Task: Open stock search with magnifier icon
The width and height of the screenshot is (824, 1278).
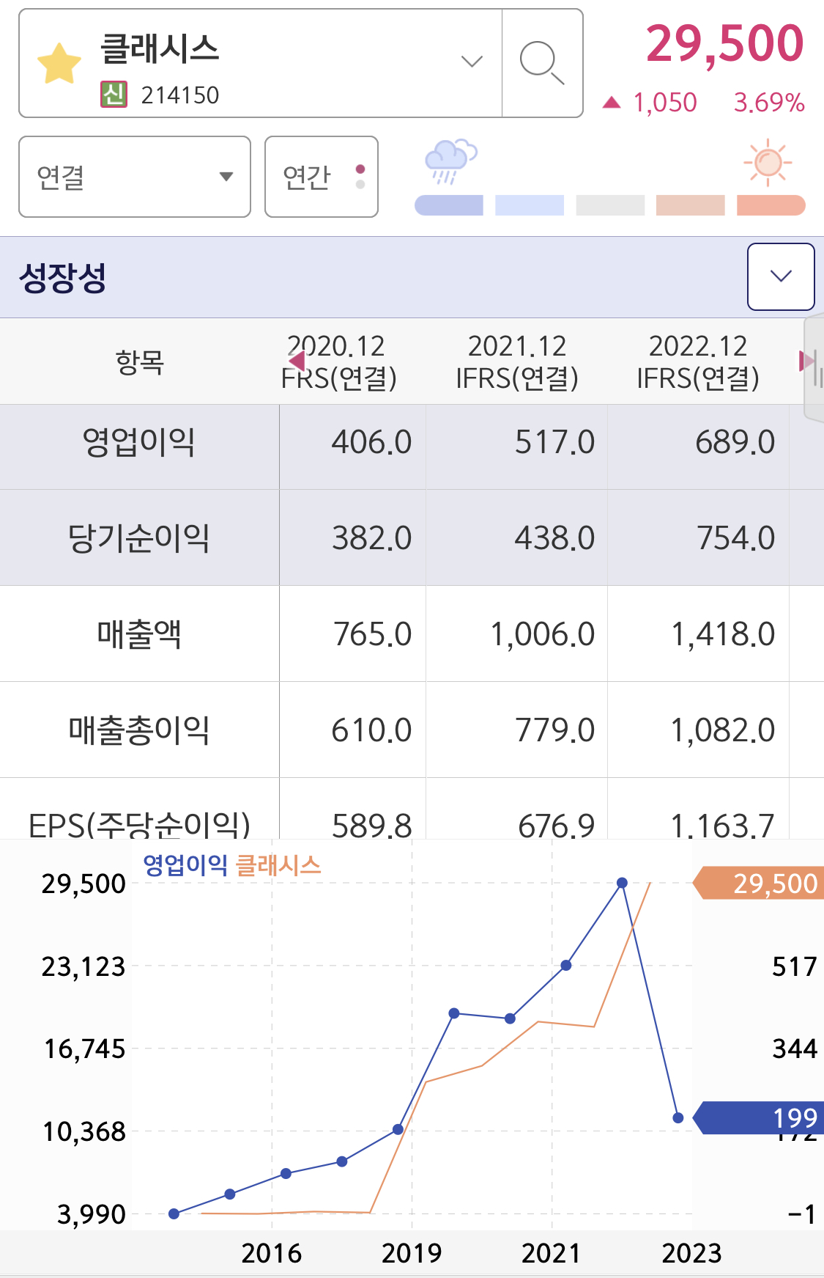Action: pyautogui.click(x=542, y=63)
